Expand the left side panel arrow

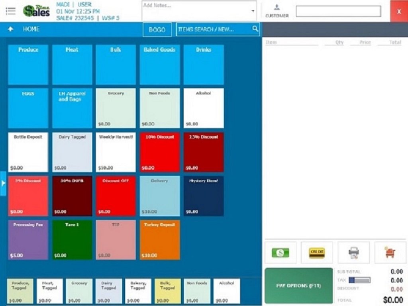[3, 183]
